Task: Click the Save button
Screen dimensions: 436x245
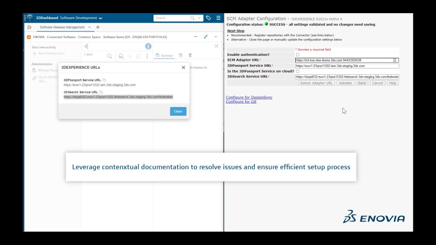Action: 362,83
